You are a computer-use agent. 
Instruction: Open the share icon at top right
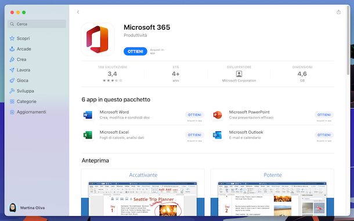pyautogui.click(x=338, y=12)
